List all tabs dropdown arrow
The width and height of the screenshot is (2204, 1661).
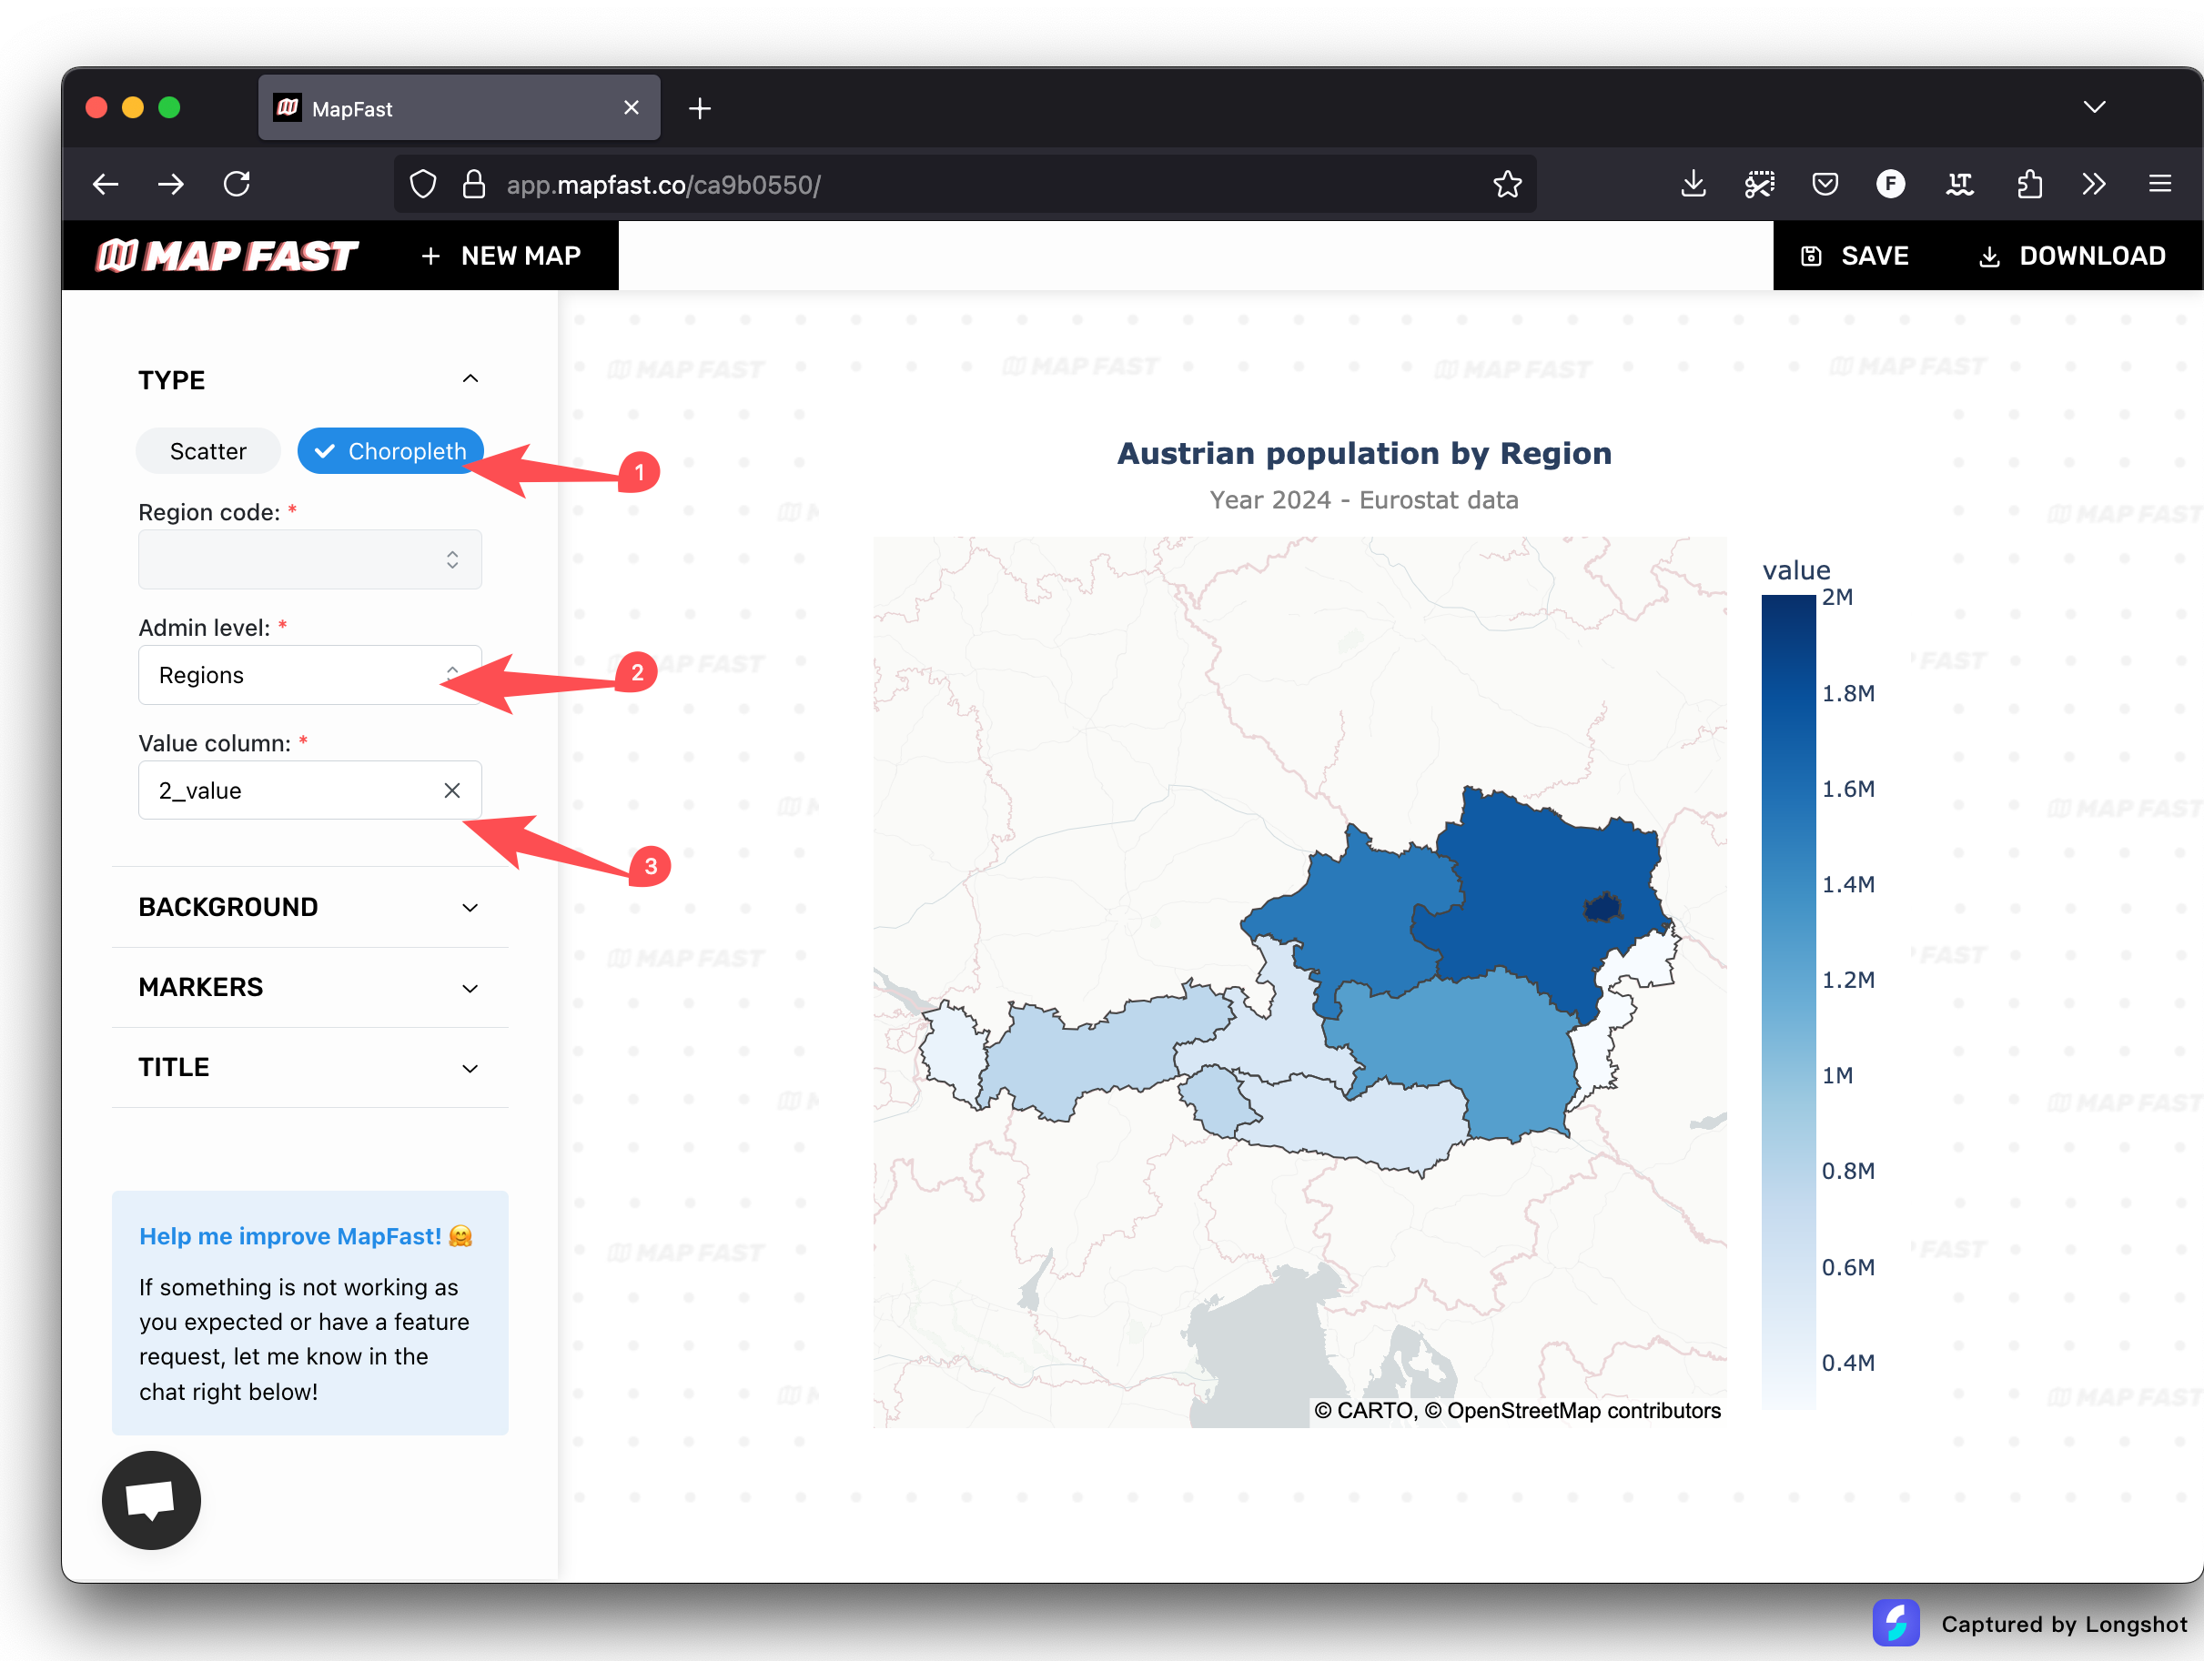2095,107
